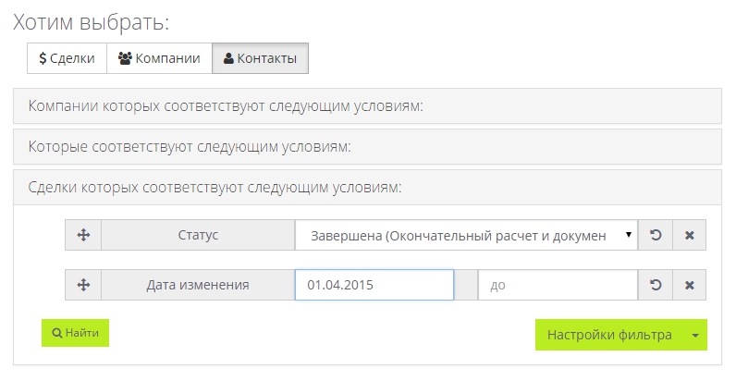
Task: Focus the start date field 01.04.2015
Action: 374,285
